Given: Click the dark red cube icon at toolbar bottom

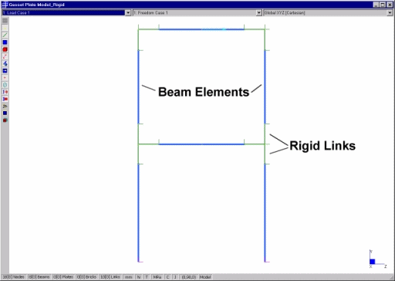Looking at the screenshot, I should click(5, 120).
